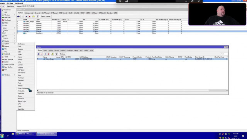
Task: Select the Video_Bridge row in Bridge window
Action: (x=132, y=59)
